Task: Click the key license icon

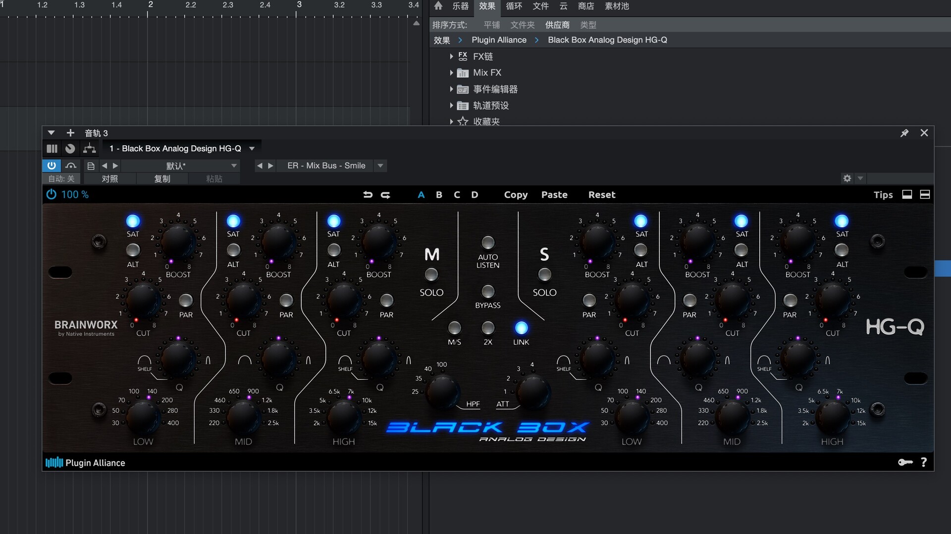Action: point(905,462)
